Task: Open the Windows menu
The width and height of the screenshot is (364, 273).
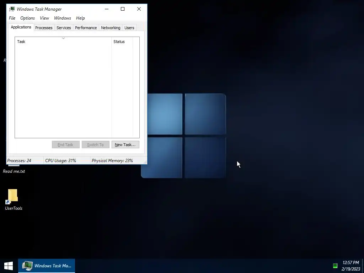Action: (x=63, y=18)
